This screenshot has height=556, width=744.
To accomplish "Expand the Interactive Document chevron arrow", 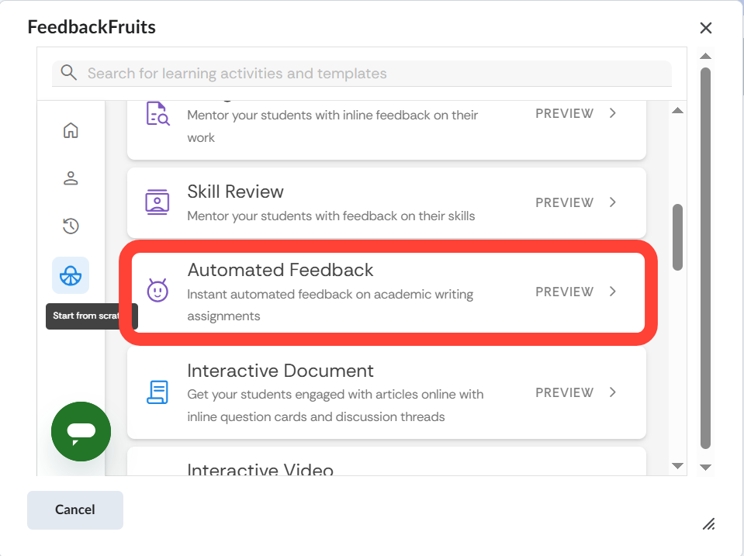I will (613, 392).
